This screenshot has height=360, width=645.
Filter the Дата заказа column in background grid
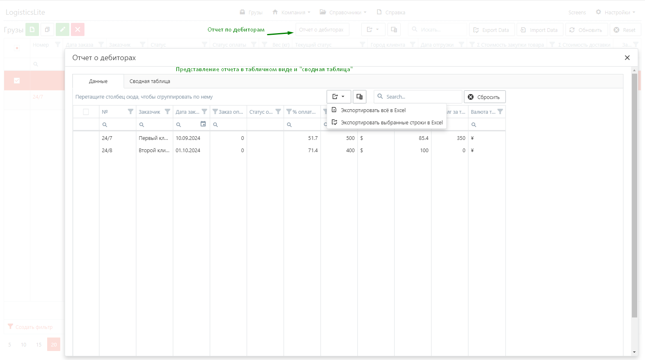click(101, 45)
